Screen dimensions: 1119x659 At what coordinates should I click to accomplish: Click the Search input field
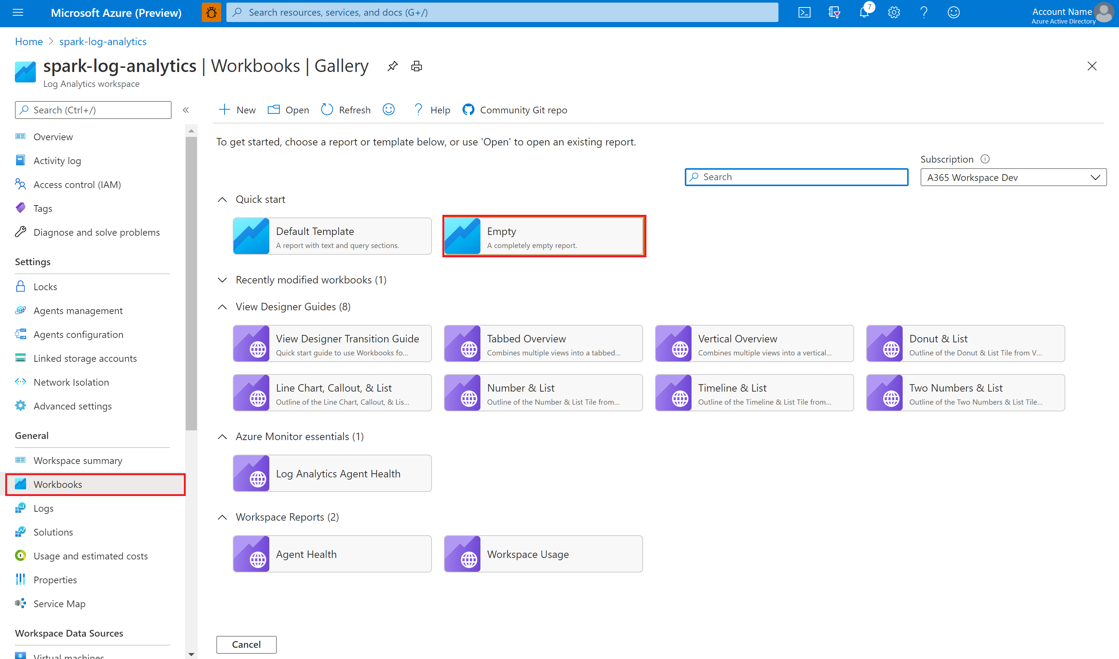[x=796, y=176]
